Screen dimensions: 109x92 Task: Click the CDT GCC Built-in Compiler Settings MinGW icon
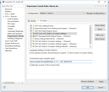coord(34,46)
